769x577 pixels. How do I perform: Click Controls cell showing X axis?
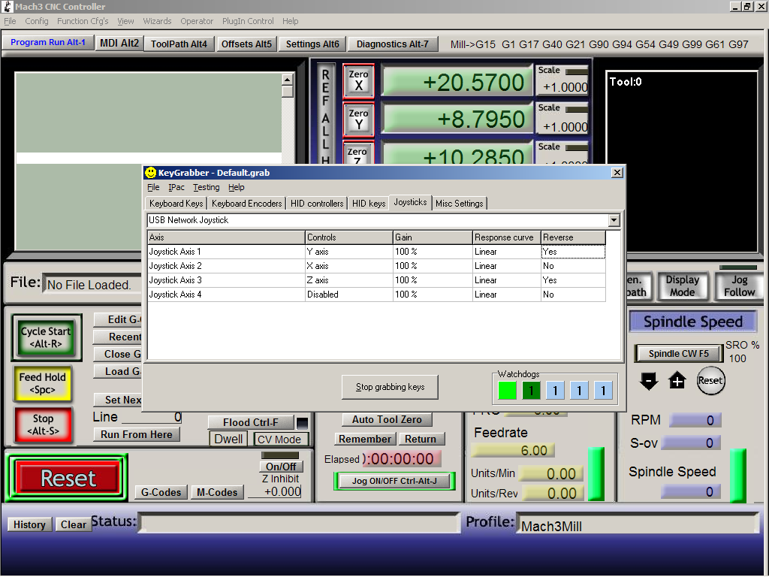pyautogui.click(x=349, y=266)
